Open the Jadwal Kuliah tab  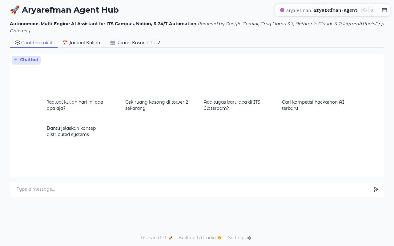pos(81,43)
